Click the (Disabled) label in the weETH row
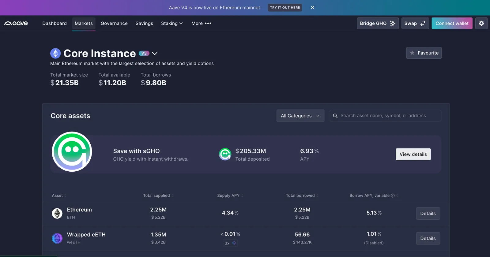This screenshot has height=257, width=490. coord(374,243)
